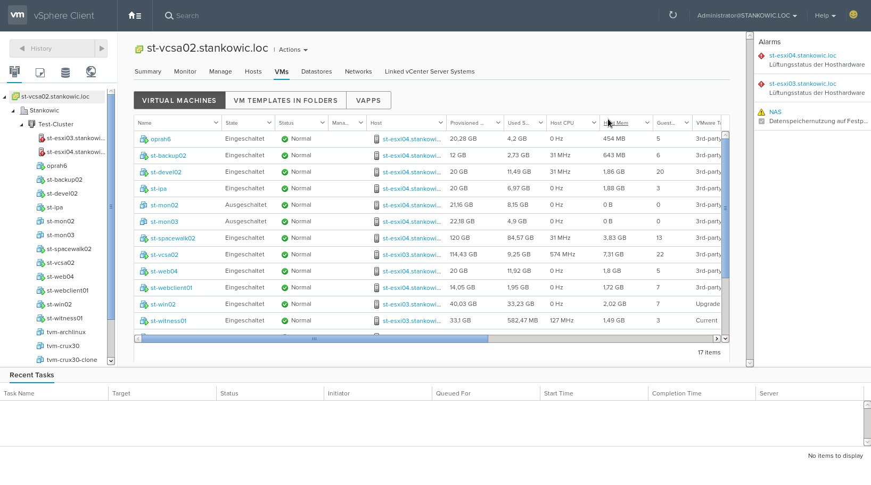Screen dimensions: 871x485
Task: Open Recent Tasks panel tab
Action: (x=32, y=375)
